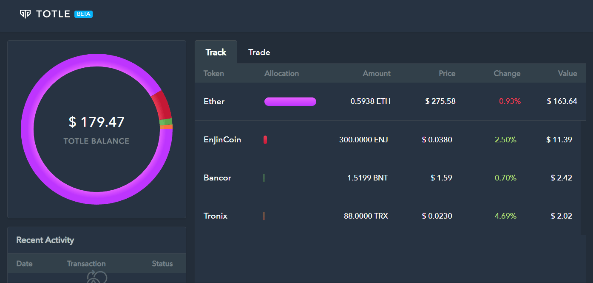Click the red 0.93% Ether change

pyautogui.click(x=510, y=101)
